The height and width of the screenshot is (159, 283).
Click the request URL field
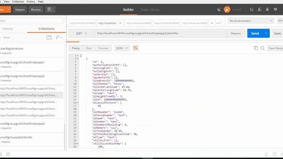[x=160, y=34]
